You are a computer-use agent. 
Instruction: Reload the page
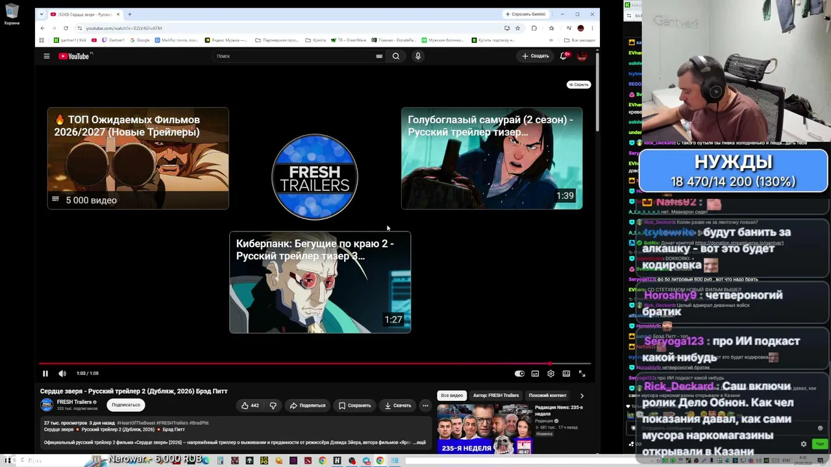pos(66,28)
